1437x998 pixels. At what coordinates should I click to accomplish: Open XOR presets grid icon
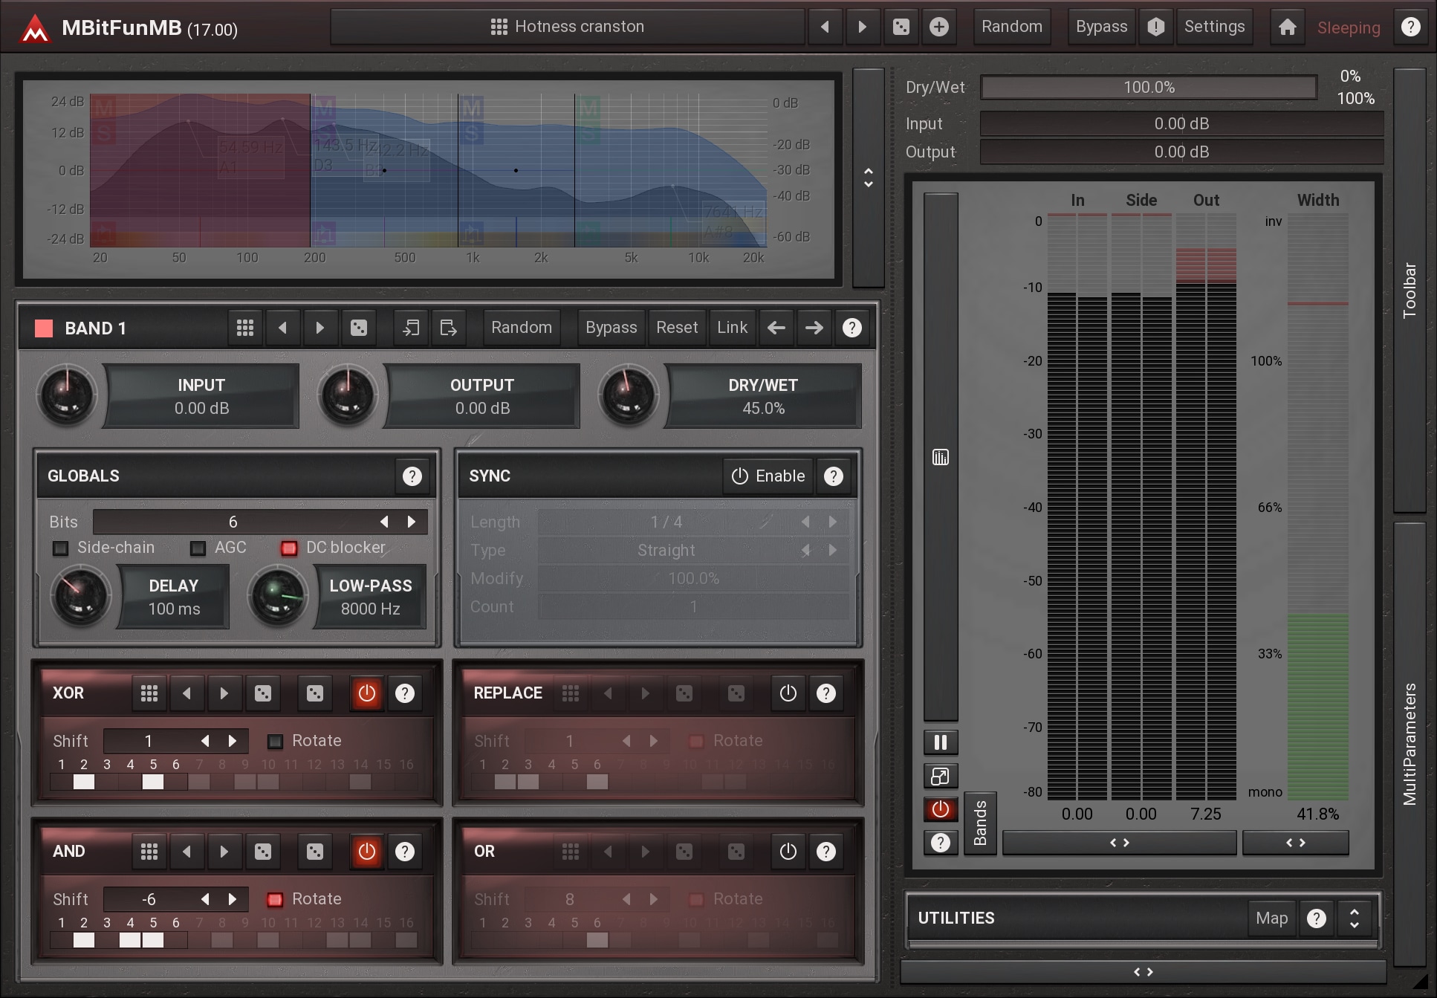click(x=149, y=693)
